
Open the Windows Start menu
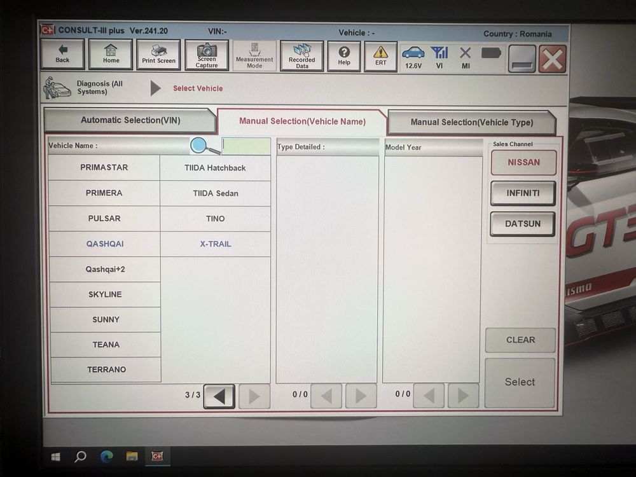click(x=56, y=457)
